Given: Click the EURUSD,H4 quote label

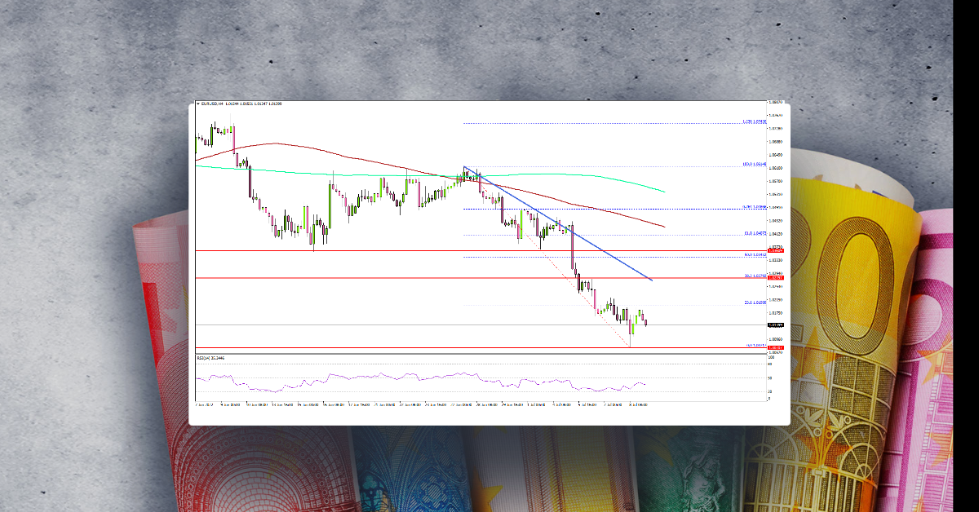Looking at the screenshot, I should point(214,104).
